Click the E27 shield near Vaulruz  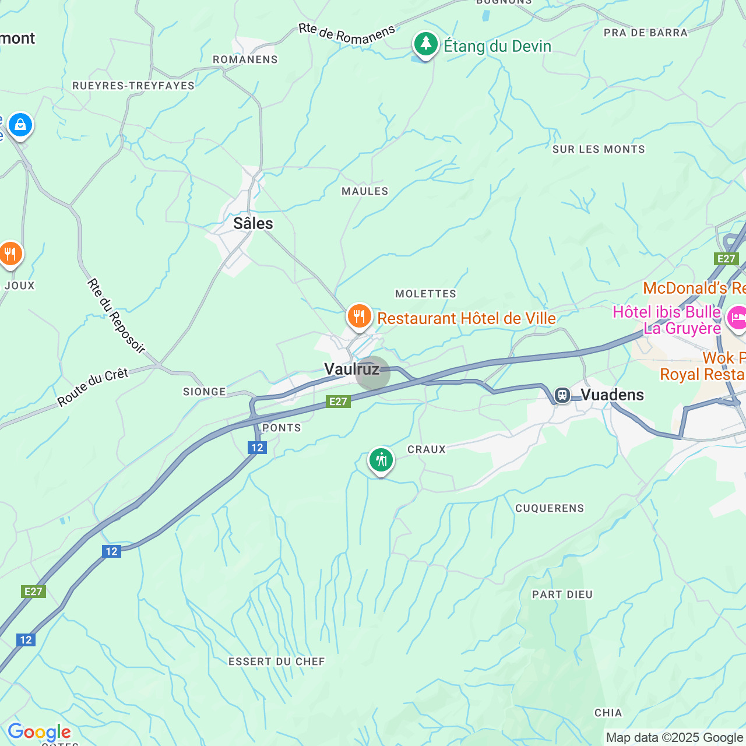[x=338, y=402]
